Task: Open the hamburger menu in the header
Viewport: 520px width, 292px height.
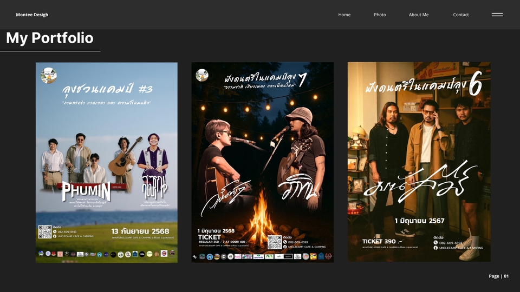Action: coord(497,15)
